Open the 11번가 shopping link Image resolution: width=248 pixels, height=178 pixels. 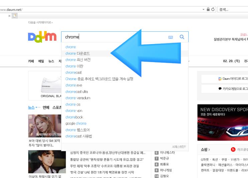coord(235,160)
